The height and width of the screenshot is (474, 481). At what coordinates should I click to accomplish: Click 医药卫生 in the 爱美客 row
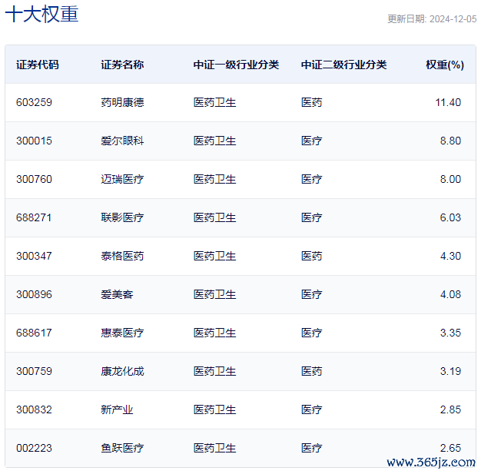tap(214, 294)
